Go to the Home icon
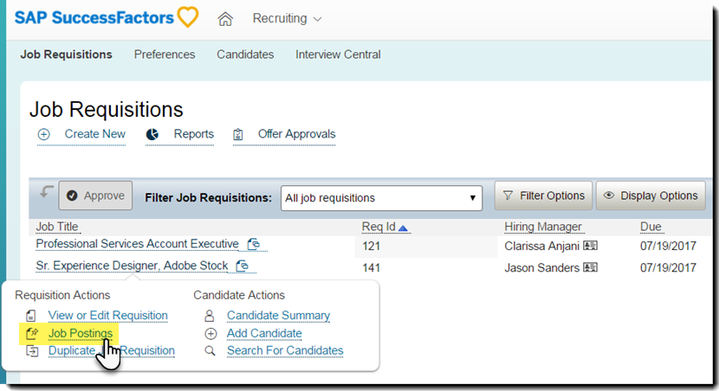719x391 pixels. pyautogui.click(x=225, y=19)
